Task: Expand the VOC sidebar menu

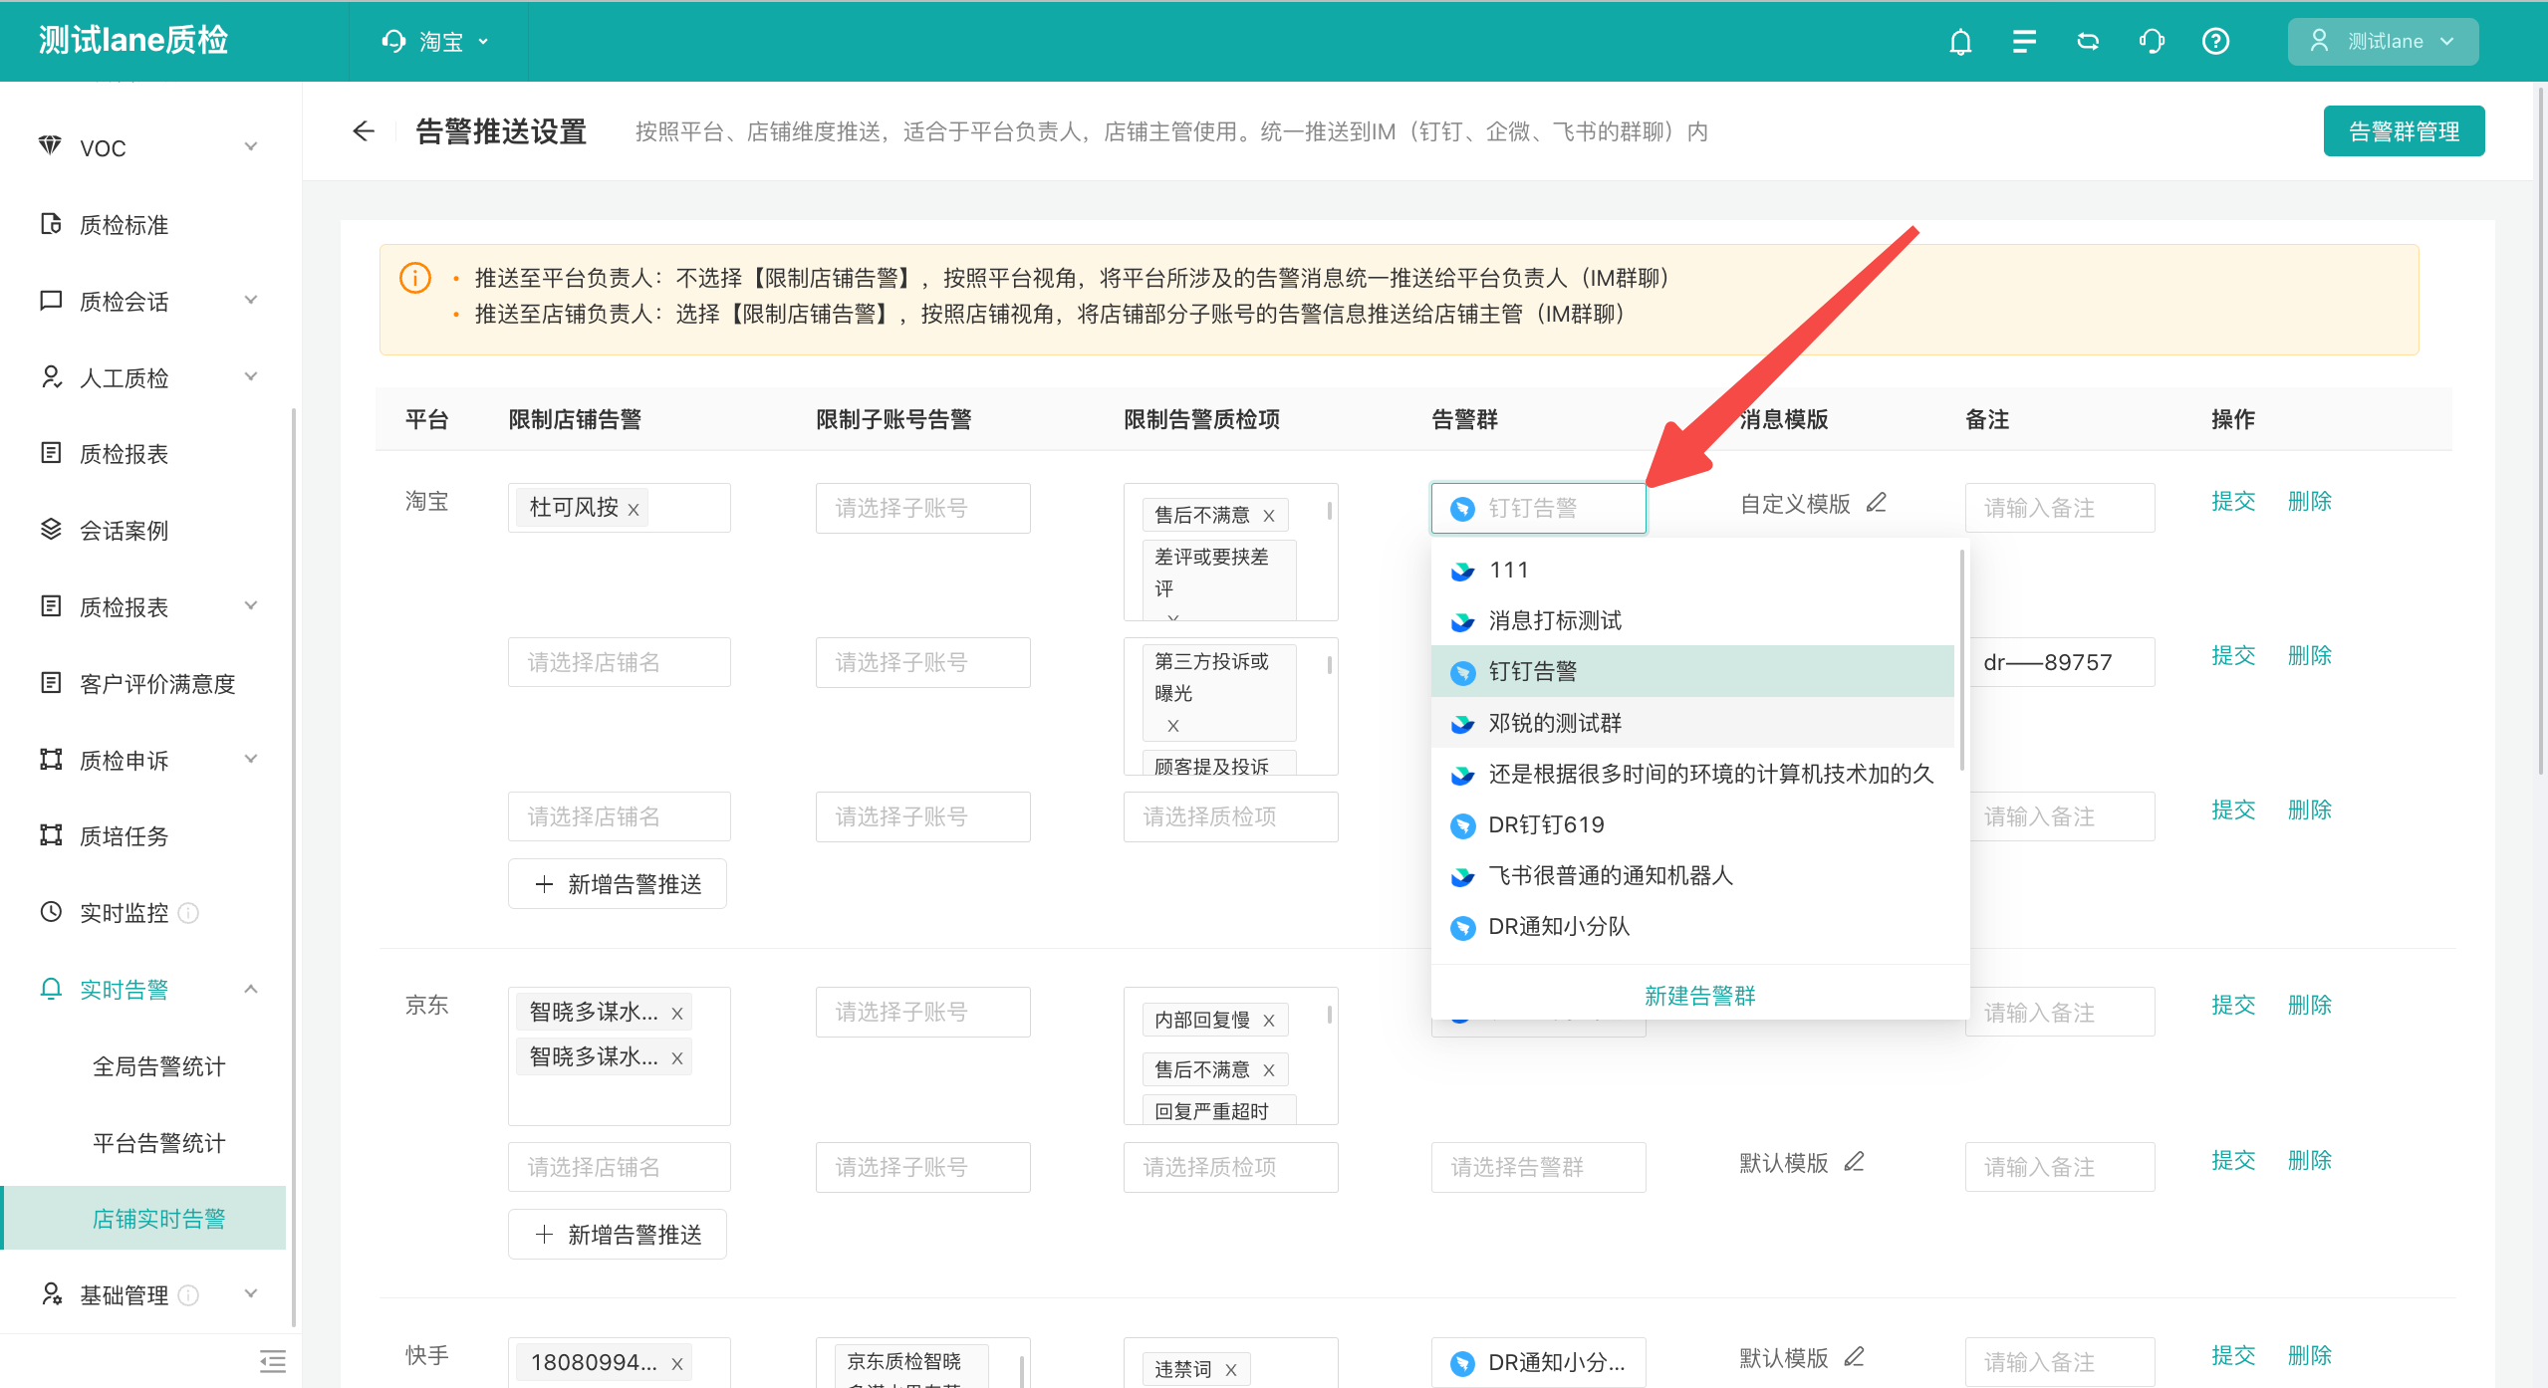Action: click(x=251, y=147)
